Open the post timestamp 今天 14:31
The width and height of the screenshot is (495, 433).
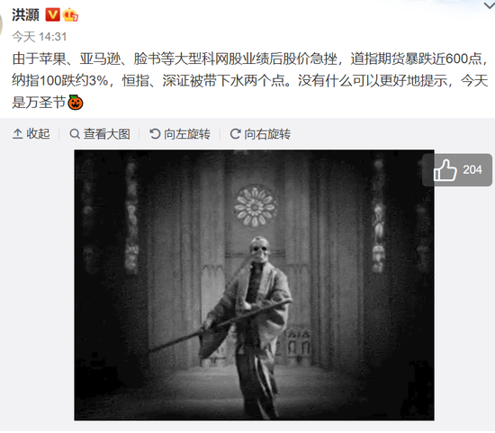(x=40, y=37)
